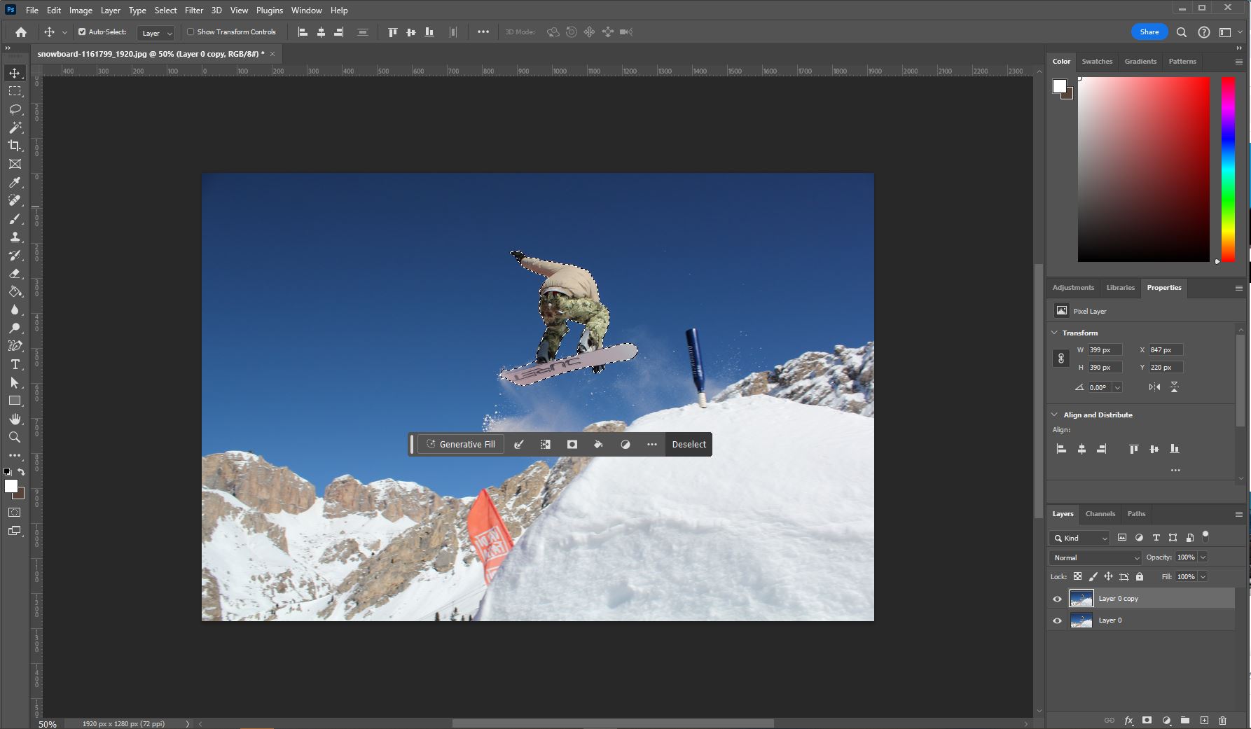
Task: Open the blend mode Normal dropdown
Action: coord(1096,557)
